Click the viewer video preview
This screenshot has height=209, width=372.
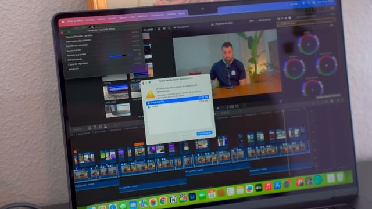227,63
